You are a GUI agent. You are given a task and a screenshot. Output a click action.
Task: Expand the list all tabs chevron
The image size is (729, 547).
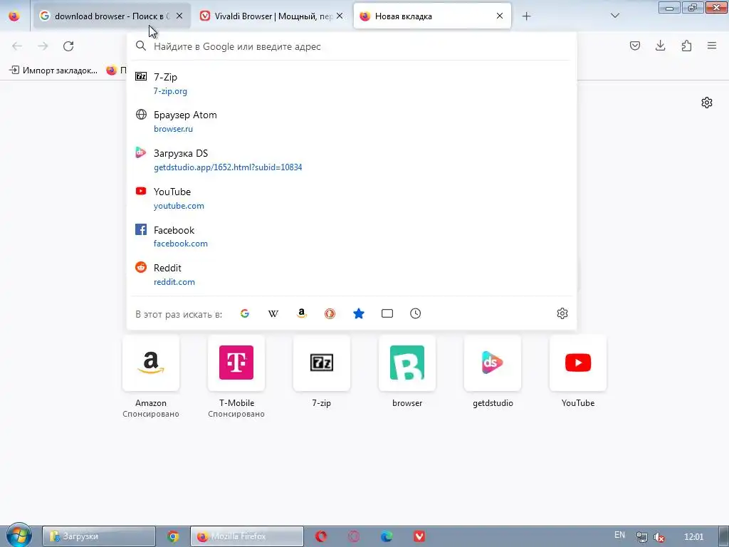(x=614, y=16)
